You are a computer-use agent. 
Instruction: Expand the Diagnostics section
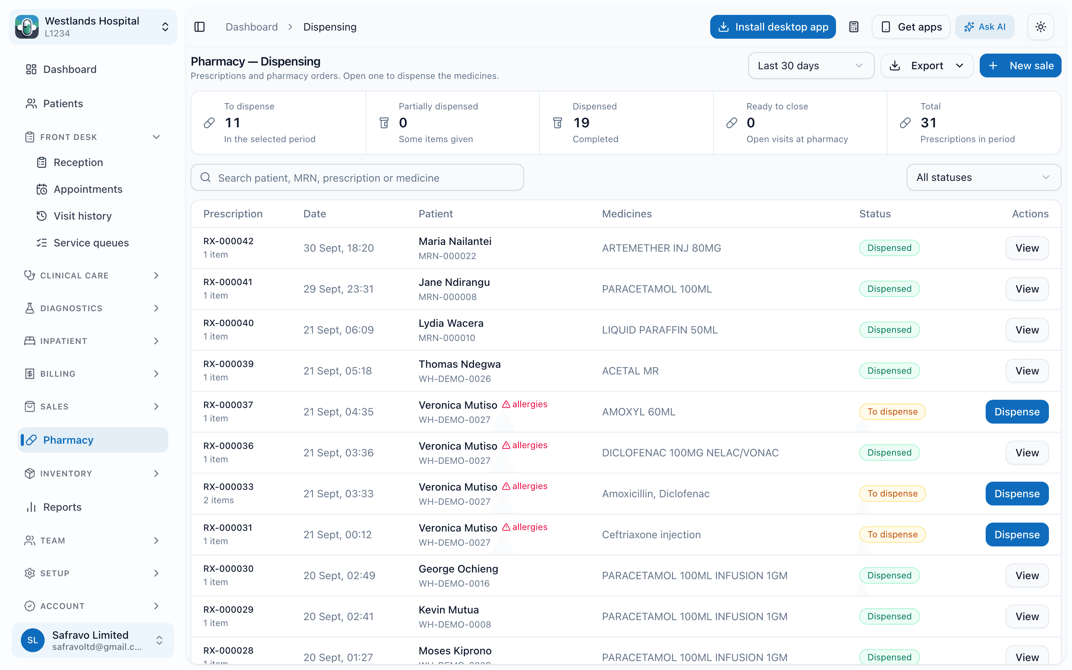[x=93, y=309]
